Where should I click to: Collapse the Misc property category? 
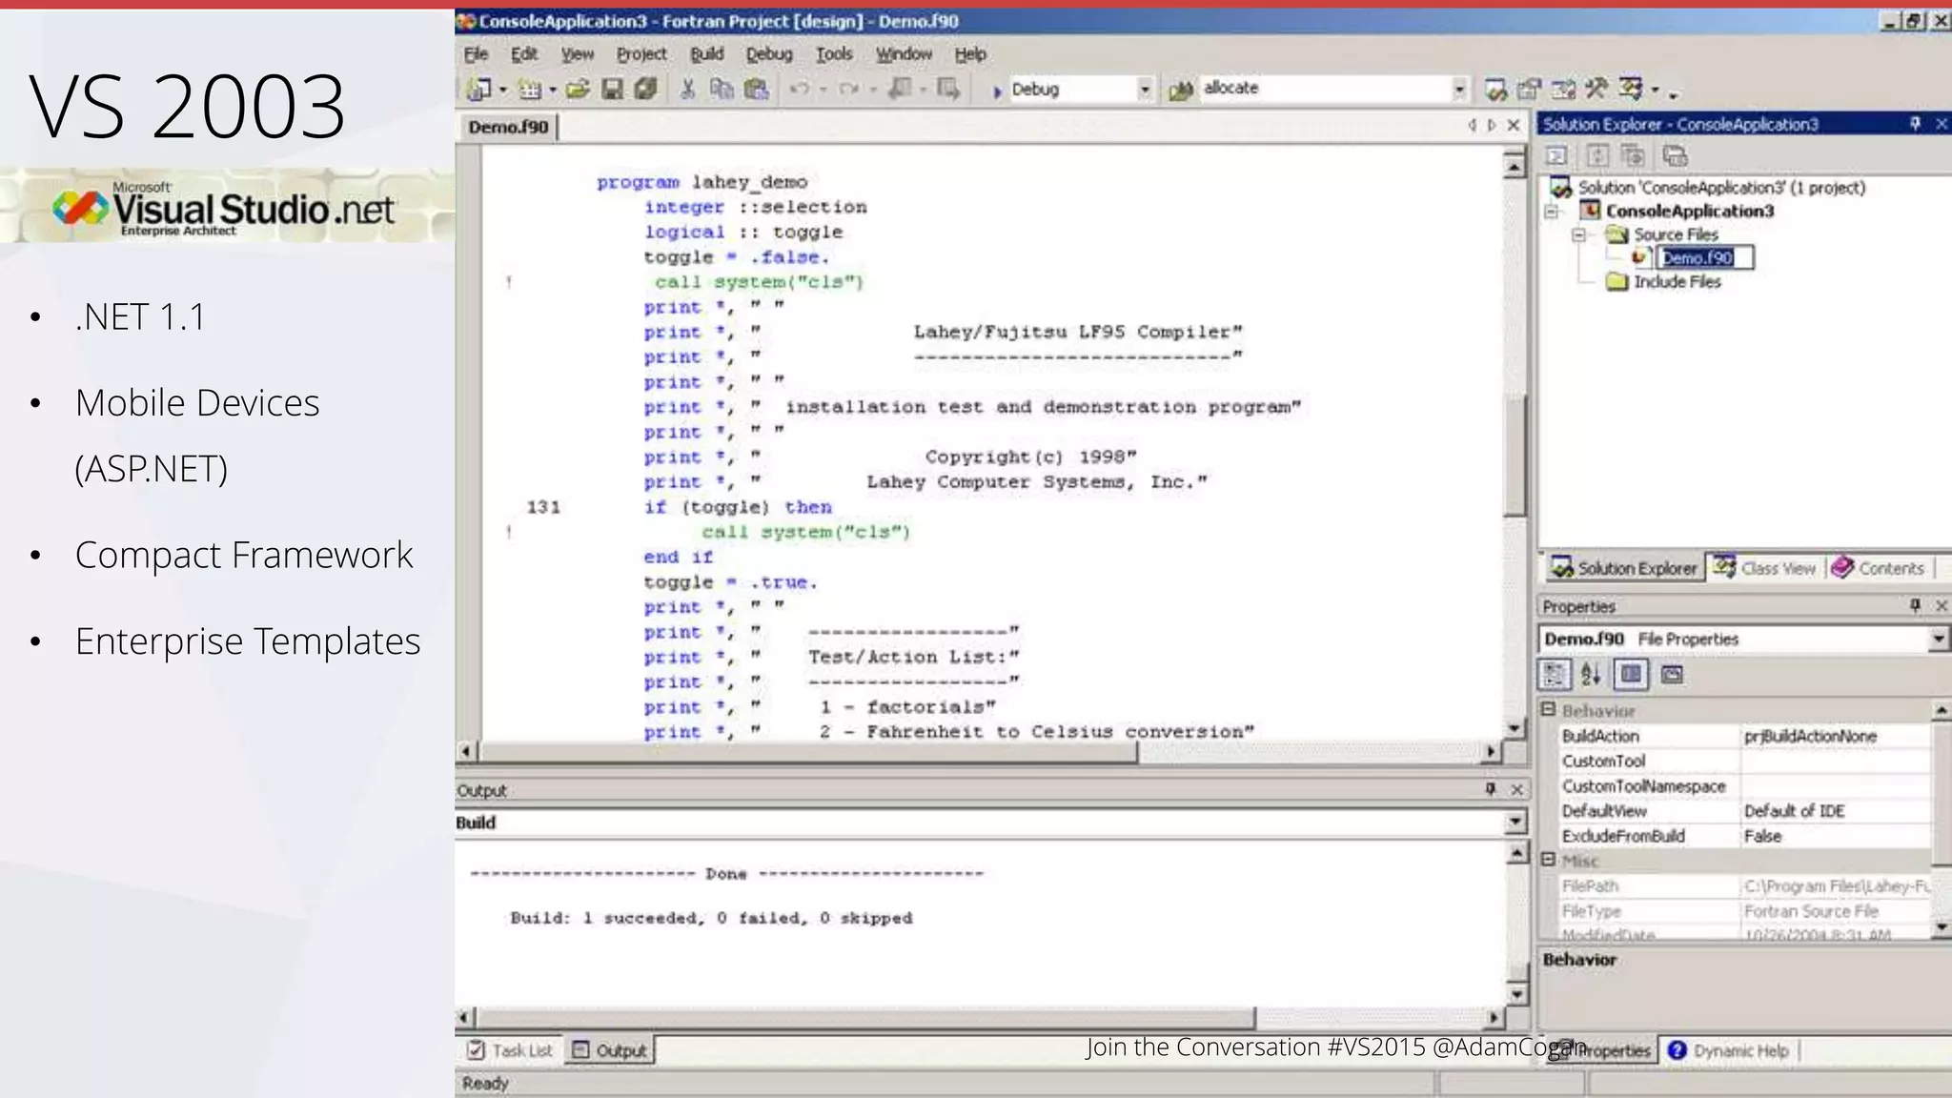[x=1549, y=860]
